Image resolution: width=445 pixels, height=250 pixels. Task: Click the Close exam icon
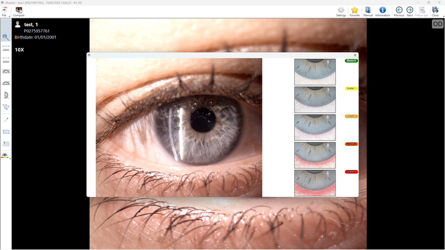coord(435,11)
